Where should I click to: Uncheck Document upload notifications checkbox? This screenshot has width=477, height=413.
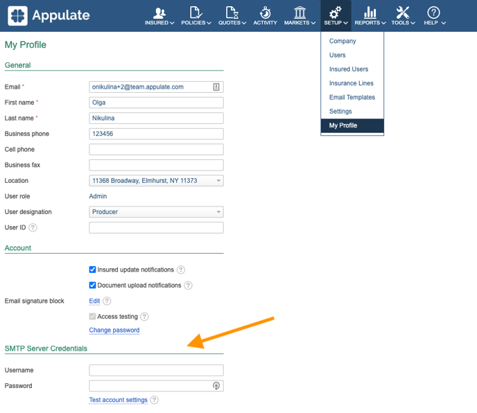[92, 285]
